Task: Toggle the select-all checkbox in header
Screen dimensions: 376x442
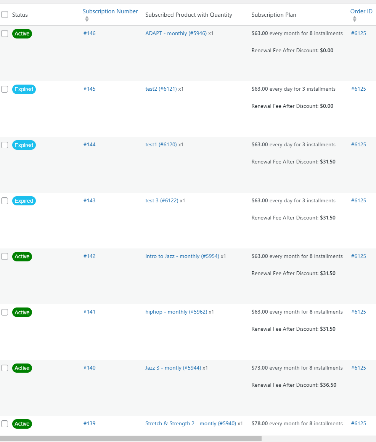Action: point(5,14)
